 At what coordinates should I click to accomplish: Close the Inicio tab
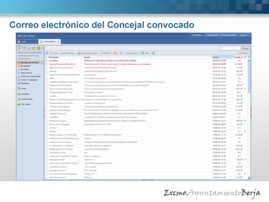[x=36, y=42]
